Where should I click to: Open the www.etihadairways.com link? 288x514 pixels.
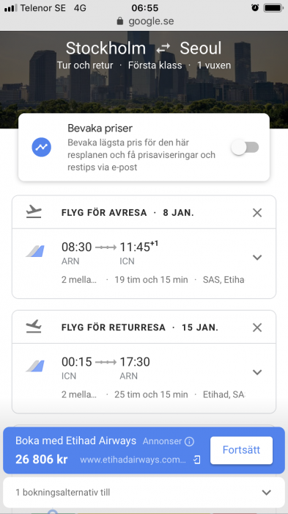(x=133, y=460)
